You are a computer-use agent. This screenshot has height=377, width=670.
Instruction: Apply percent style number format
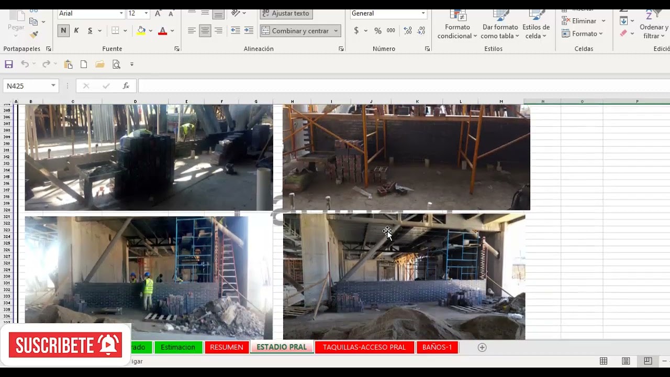pos(378,31)
